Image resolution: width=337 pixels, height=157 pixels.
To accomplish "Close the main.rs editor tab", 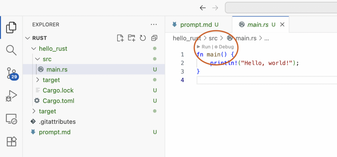I will coord(282,24).
